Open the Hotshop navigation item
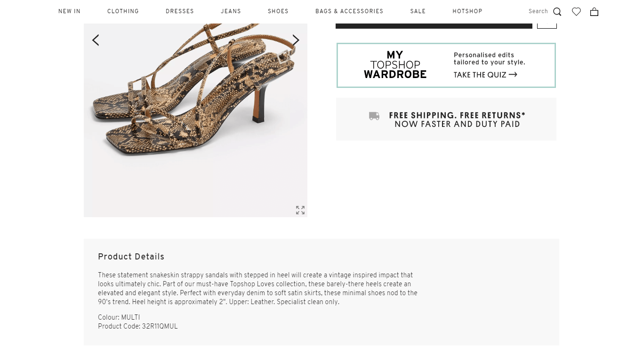Viewport: 643px width, 361px height. pos(467,11)
